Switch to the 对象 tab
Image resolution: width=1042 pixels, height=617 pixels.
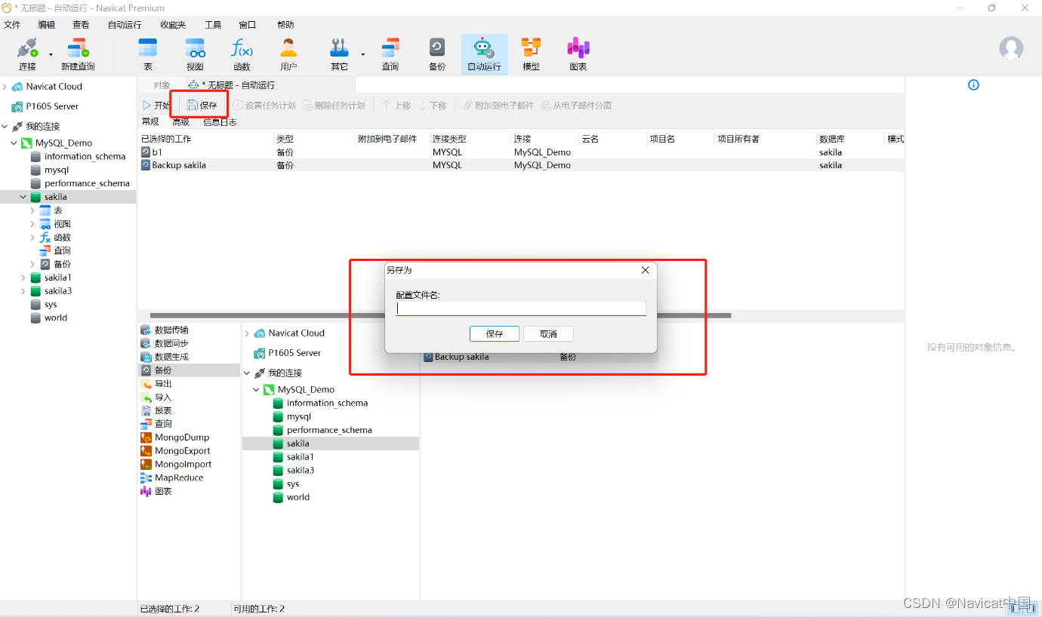[162, 85]
